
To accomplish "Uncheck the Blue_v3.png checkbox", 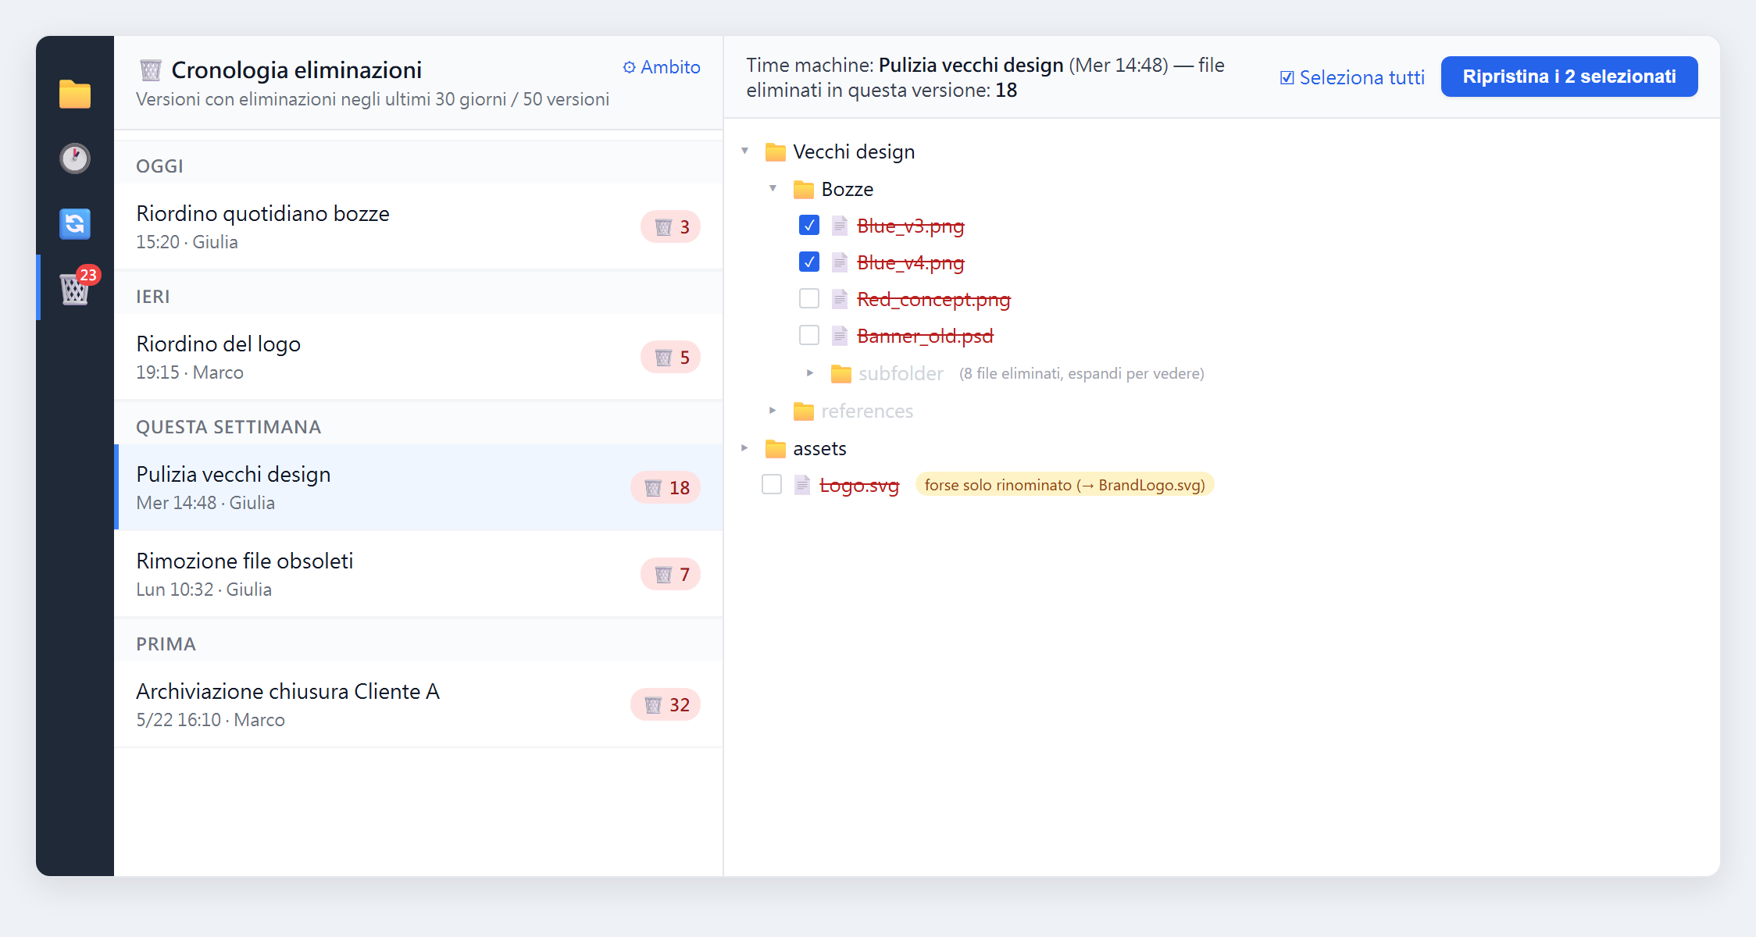I will click(809, 225).
